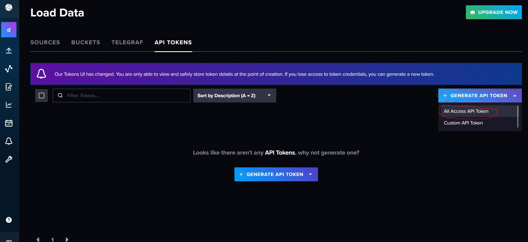Open the Settings wrench icon
The image size is (528, 242).
click(x=9, y=159)
